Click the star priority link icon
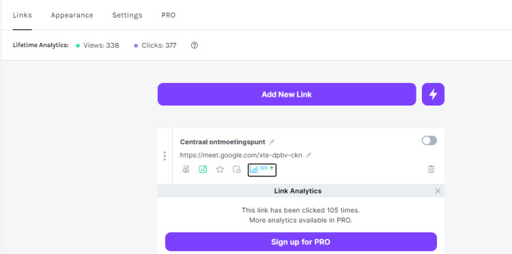The width and height of the screenshot is (512, 254). (x=220, y=170)
